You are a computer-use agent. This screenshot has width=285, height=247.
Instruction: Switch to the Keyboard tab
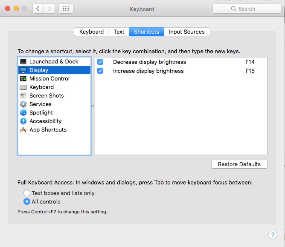tap(91, 32)
